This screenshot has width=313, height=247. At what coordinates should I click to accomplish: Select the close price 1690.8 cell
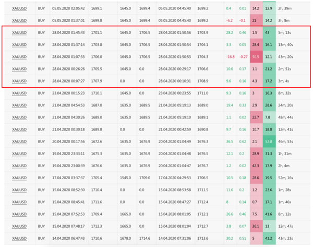click(203, 129)
